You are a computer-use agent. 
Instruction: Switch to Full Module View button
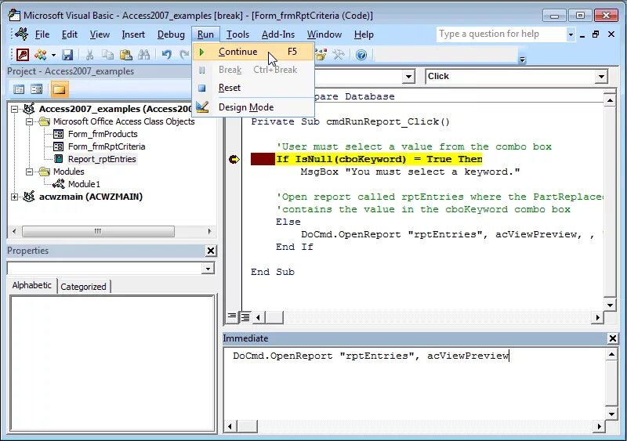[245, 317]
